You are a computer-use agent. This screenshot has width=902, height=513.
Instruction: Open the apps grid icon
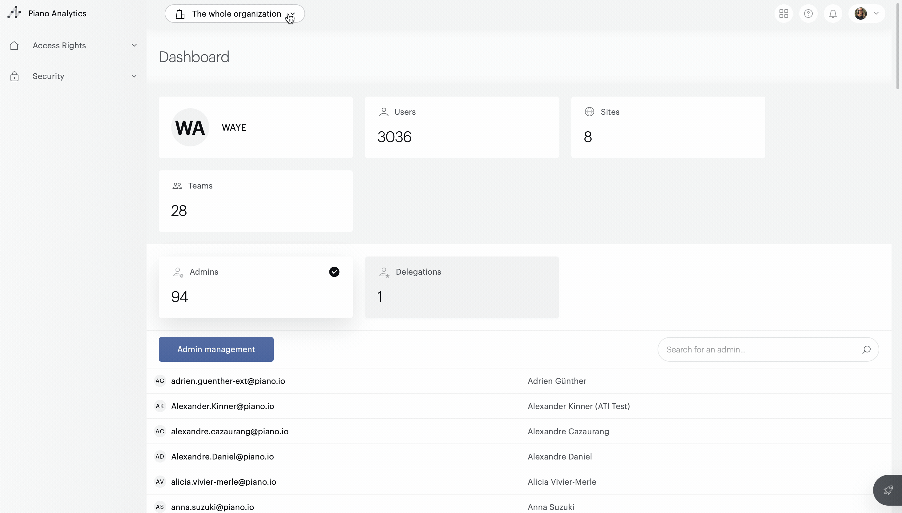[x=783, y=14]
